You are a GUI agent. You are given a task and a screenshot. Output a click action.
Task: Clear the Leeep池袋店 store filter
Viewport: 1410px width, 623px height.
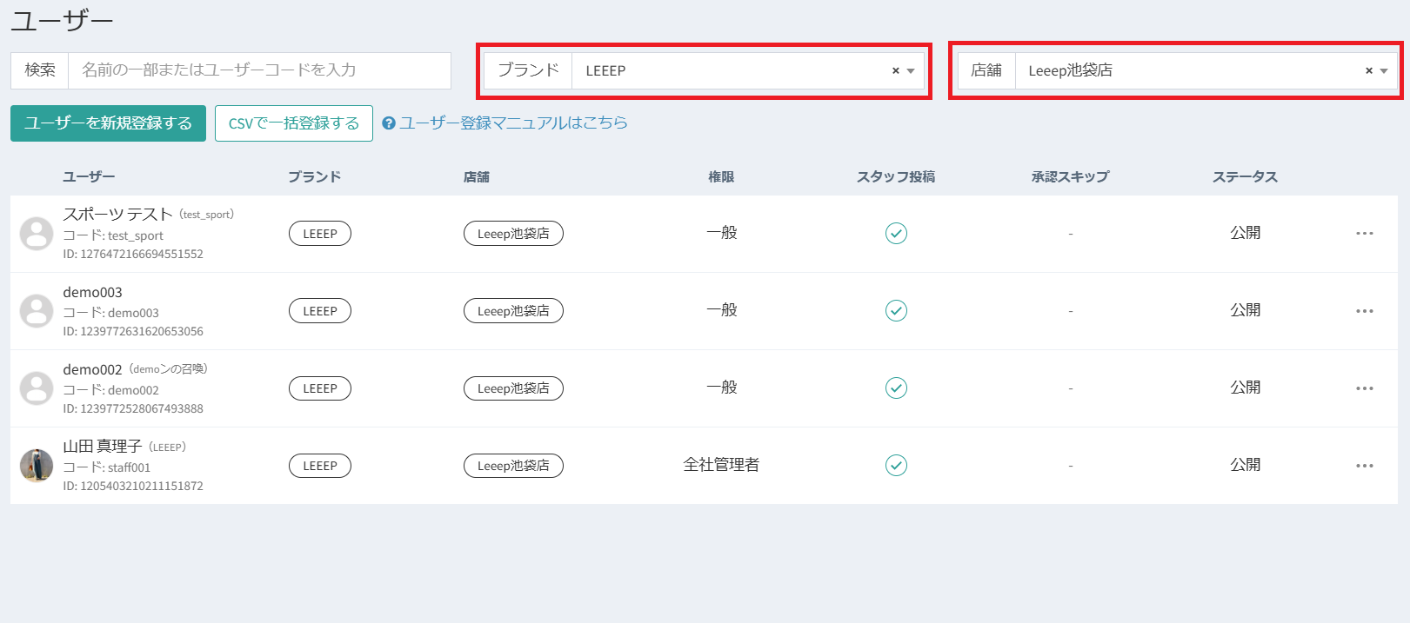pyautogui.click(x=1368, y=71)
